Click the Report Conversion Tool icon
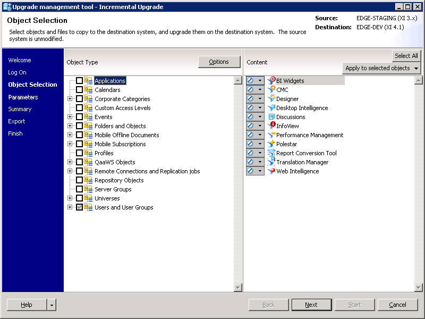 coord(271,153)
